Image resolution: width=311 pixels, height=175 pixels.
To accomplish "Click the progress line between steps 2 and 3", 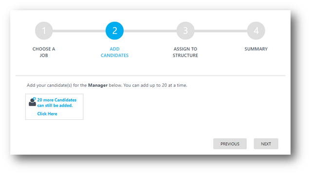I will point(150,31).
